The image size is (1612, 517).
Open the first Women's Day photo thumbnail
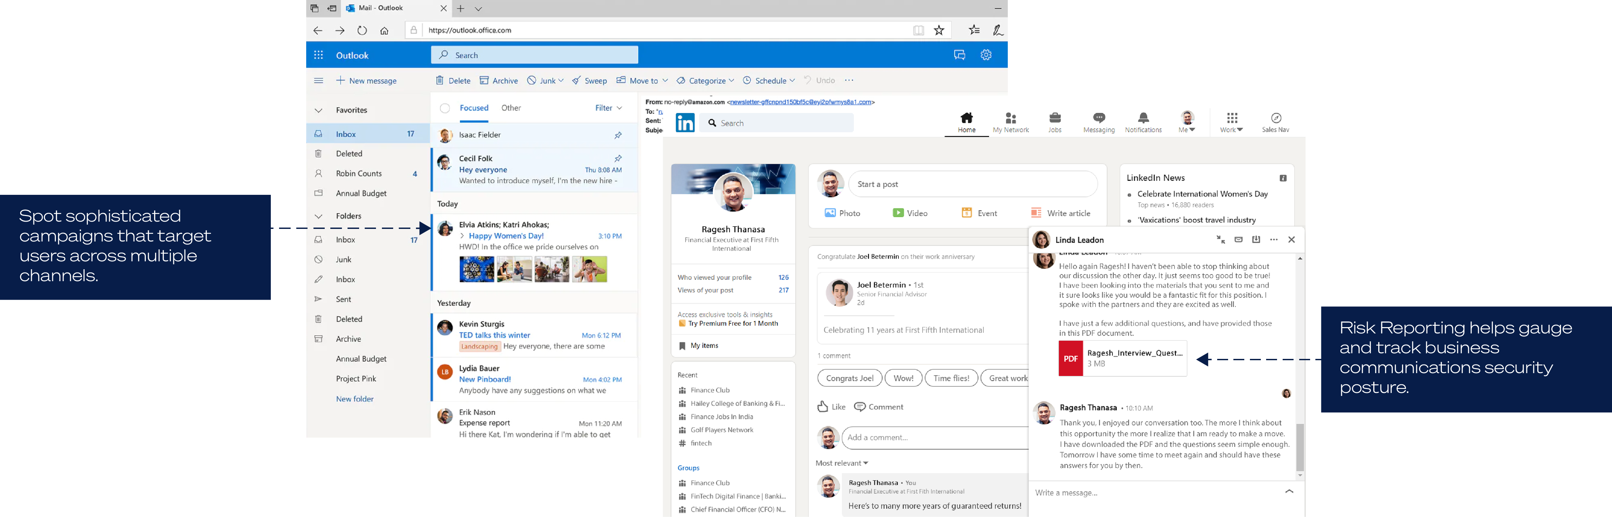pyautogui.click(x=476, y=270)
